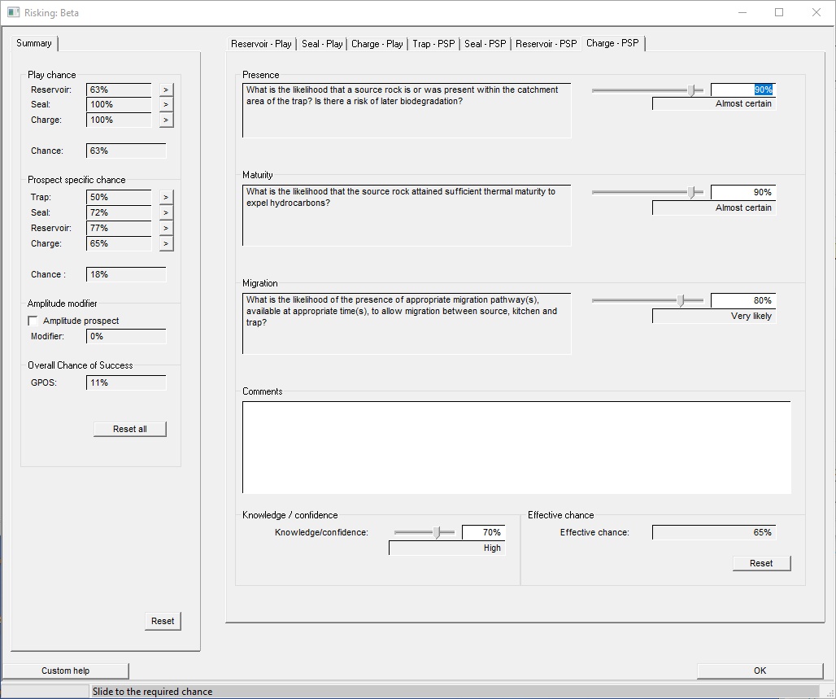This screenshot has width=836, height=699.
Task: Click Reset in the Effective chance section
Action: point(761,563)
